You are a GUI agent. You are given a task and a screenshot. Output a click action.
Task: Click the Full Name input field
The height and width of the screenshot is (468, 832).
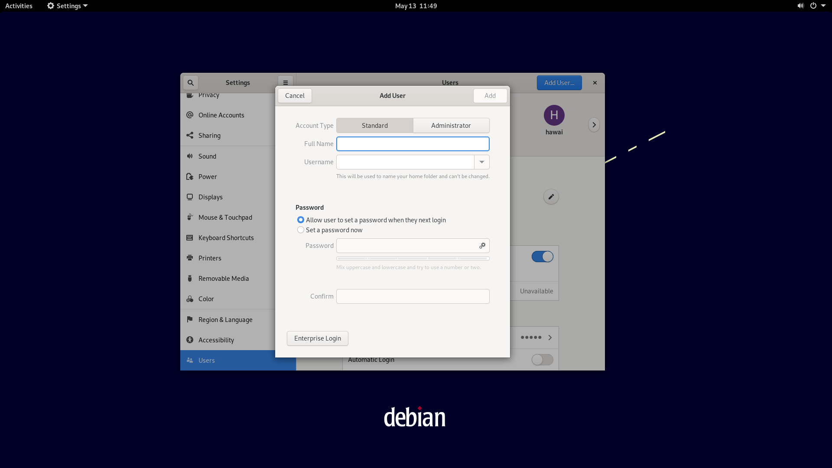pos(413,143)
